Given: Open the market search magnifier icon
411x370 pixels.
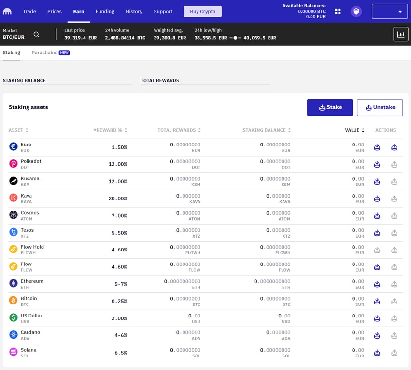Looking at the screenshot, I should tap(36, 34).
